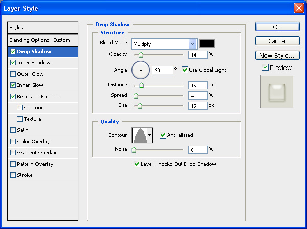This screenshot has width=307, height=229.
Task: Click the New Style... button
Action: (x=277, y=55)
